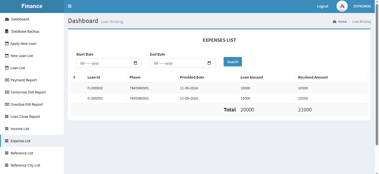Click the hamburger sidebar toggle icon
The height and width of the screenshot is (174, 379).
tap(70, 6)
